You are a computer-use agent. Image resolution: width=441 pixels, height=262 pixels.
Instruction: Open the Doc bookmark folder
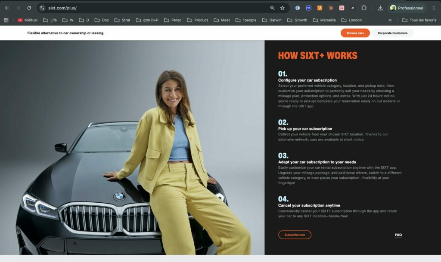(102, 20)
